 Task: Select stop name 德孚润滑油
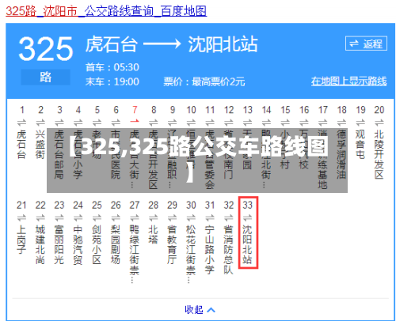(341, 154)
